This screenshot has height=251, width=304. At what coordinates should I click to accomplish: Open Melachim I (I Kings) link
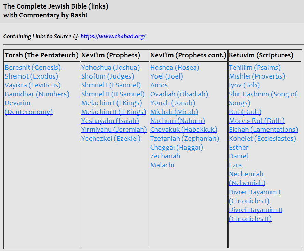112,103
